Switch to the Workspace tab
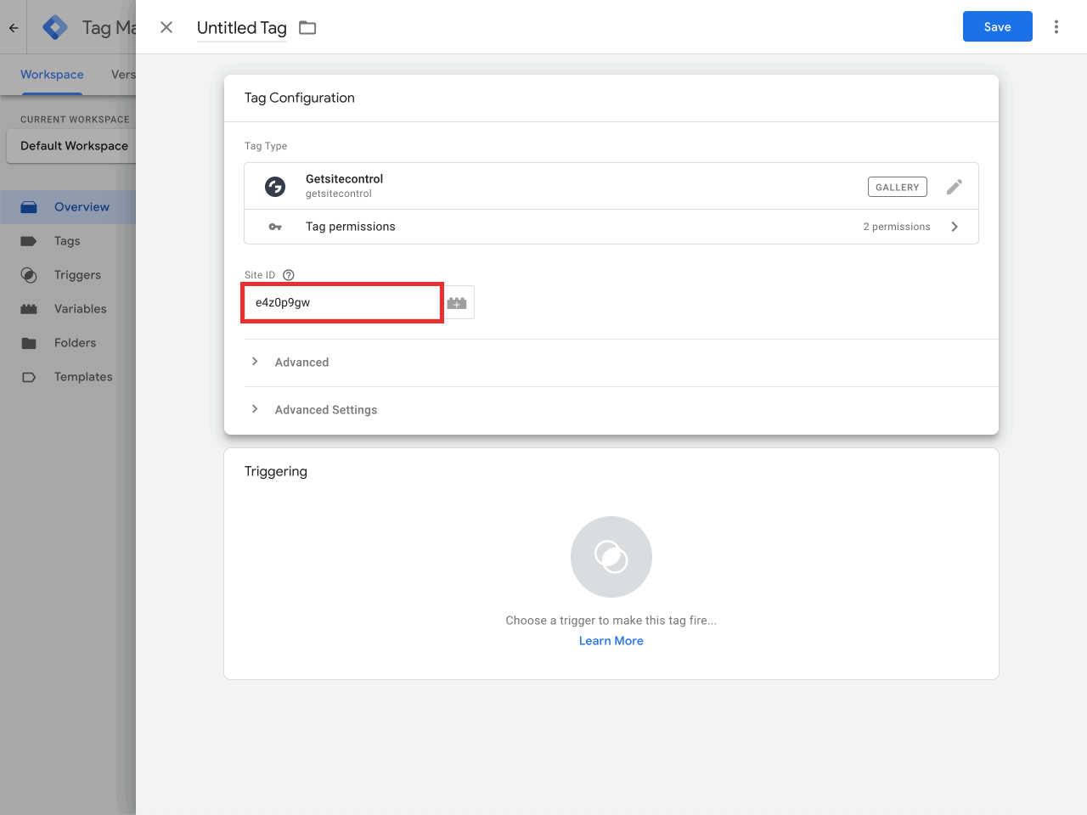 [x=52, y=75]
